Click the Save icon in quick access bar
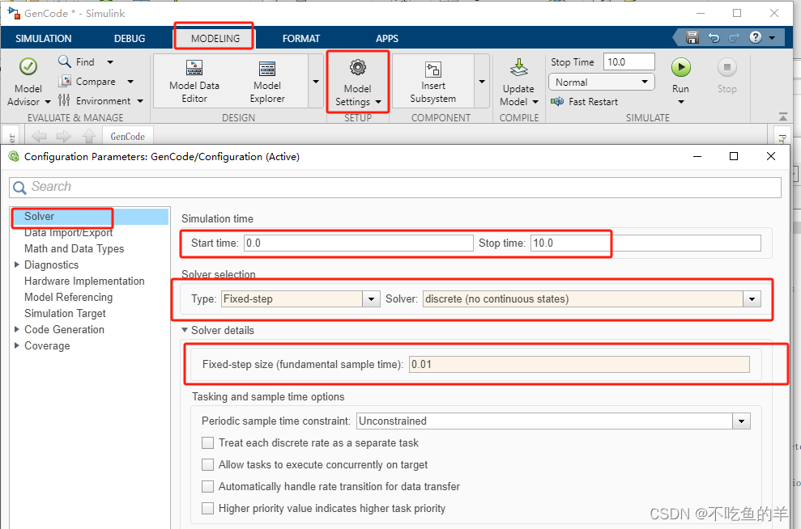Screen dimensions: 801x529 [x=692, y=37]
